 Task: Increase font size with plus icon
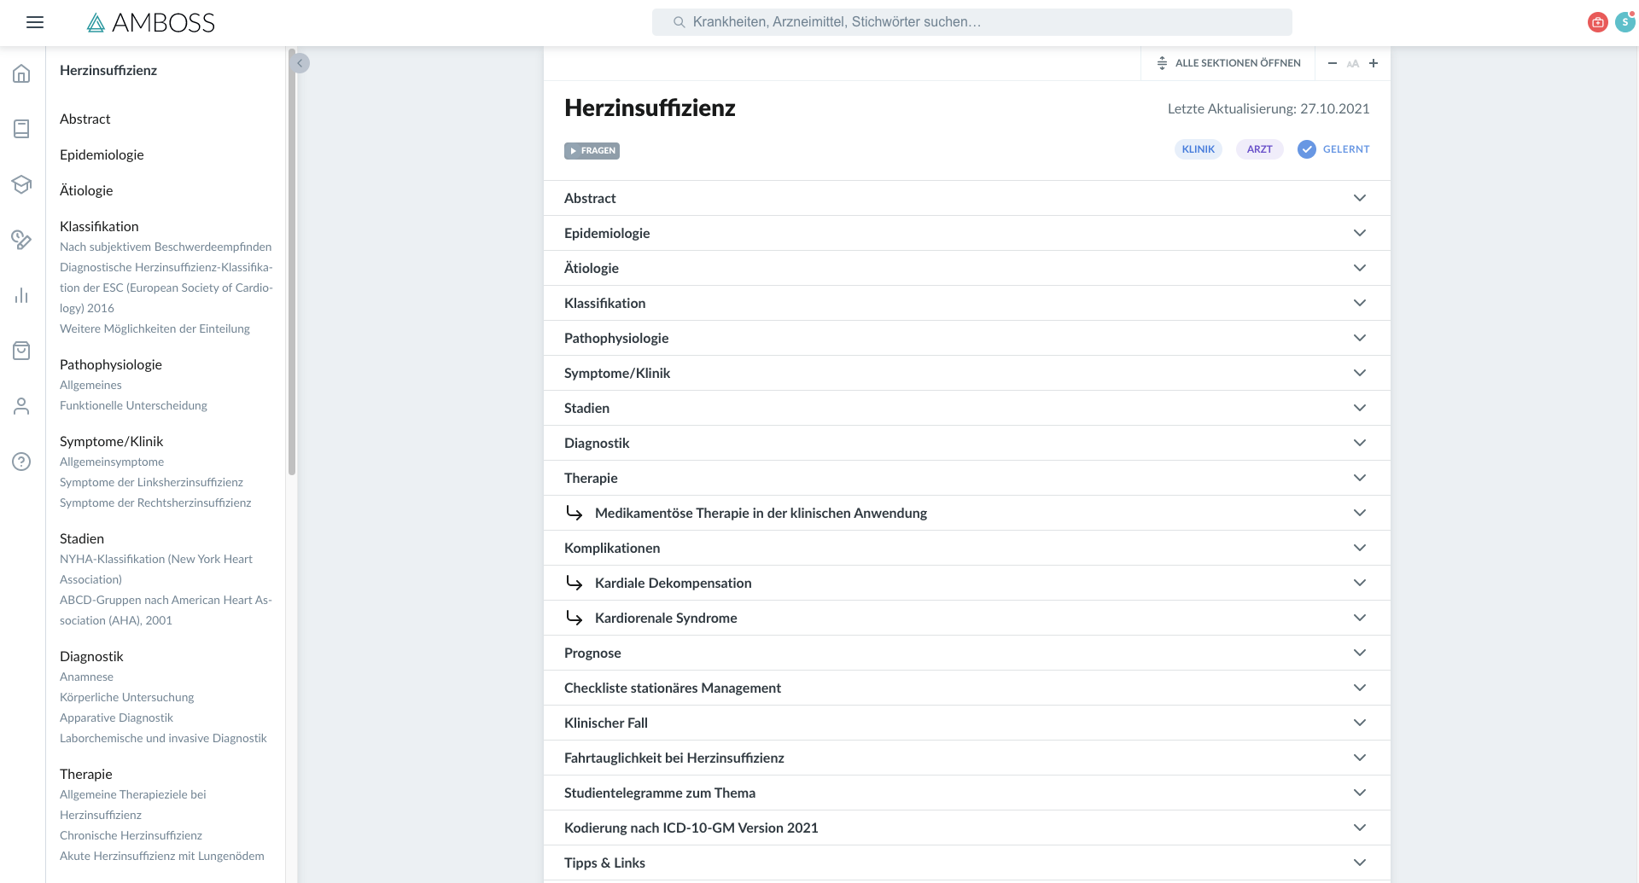click(1374, 63)
